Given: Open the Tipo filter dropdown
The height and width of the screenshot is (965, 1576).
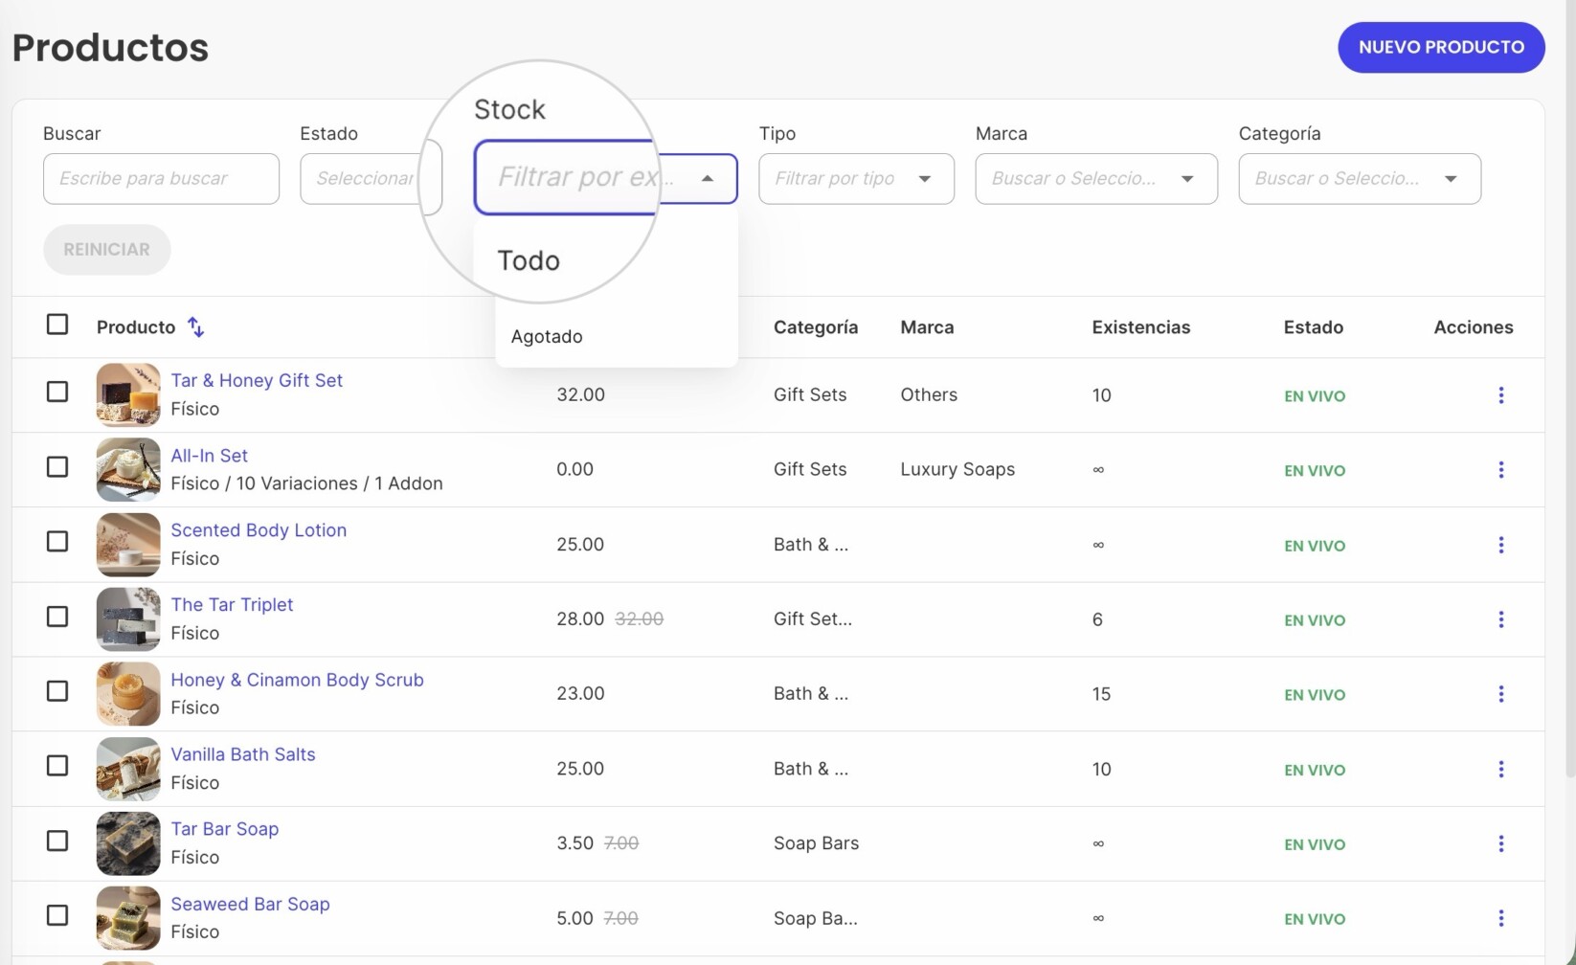Looking at the screenshot, I should click(x=856, y=179).
